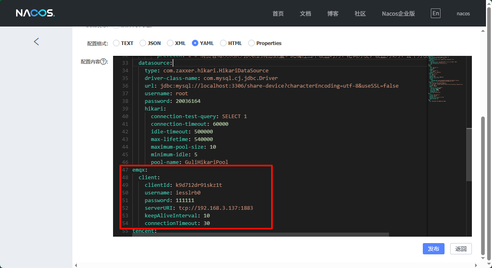The image size is (492, 268).
Task: Click the type: com.zaxxer.hikari.HikariDataSource line
Action: tap(206, 71)
